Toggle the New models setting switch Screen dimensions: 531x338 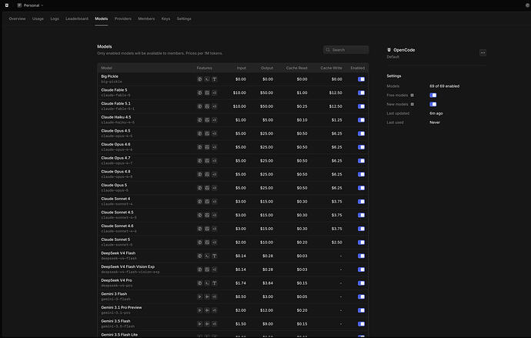tap(433, 104)
